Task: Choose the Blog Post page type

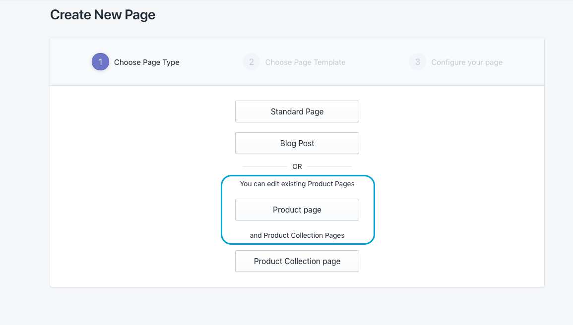Action: [297, 143]
